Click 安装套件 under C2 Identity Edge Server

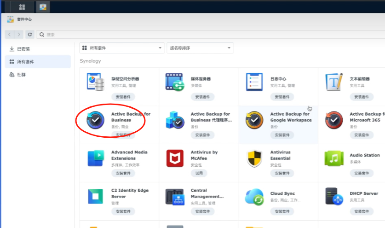pyautogui.click(x=123, y=211)
